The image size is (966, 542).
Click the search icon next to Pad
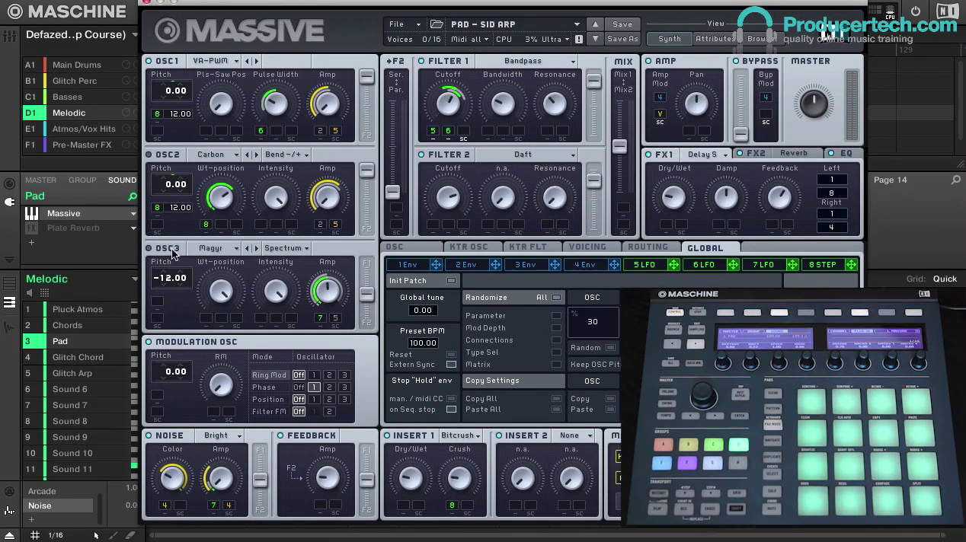tap(132, 196)
